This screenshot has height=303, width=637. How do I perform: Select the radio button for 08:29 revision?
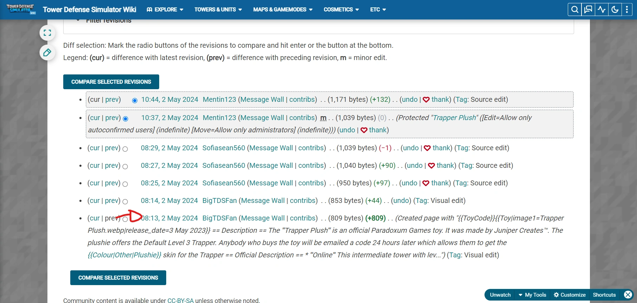(125, 149)
